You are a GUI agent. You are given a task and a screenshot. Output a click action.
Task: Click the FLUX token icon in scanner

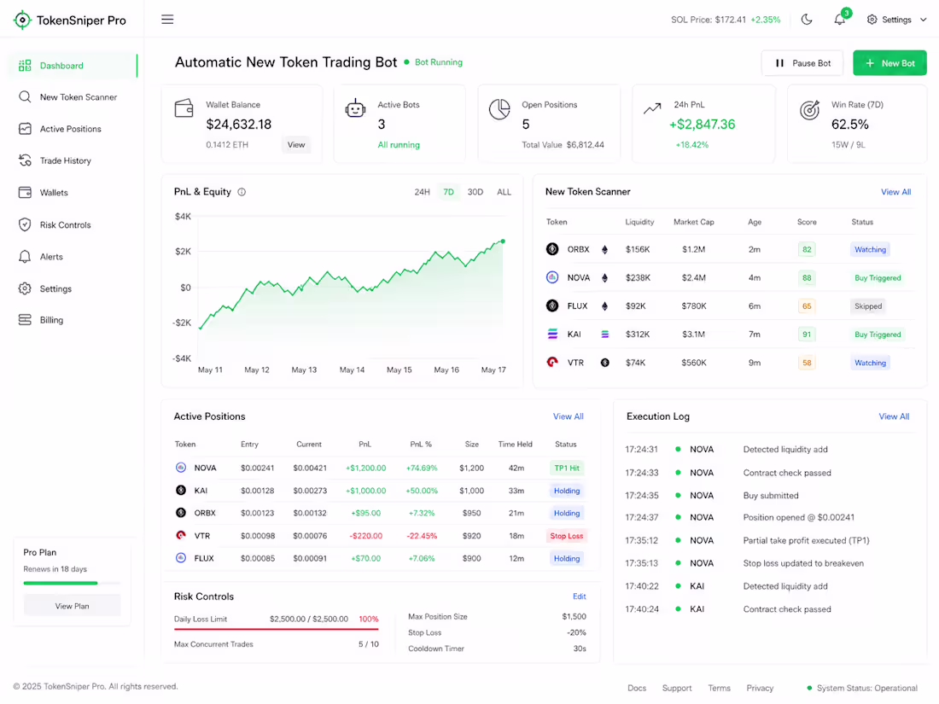click(x=552, y=305)
